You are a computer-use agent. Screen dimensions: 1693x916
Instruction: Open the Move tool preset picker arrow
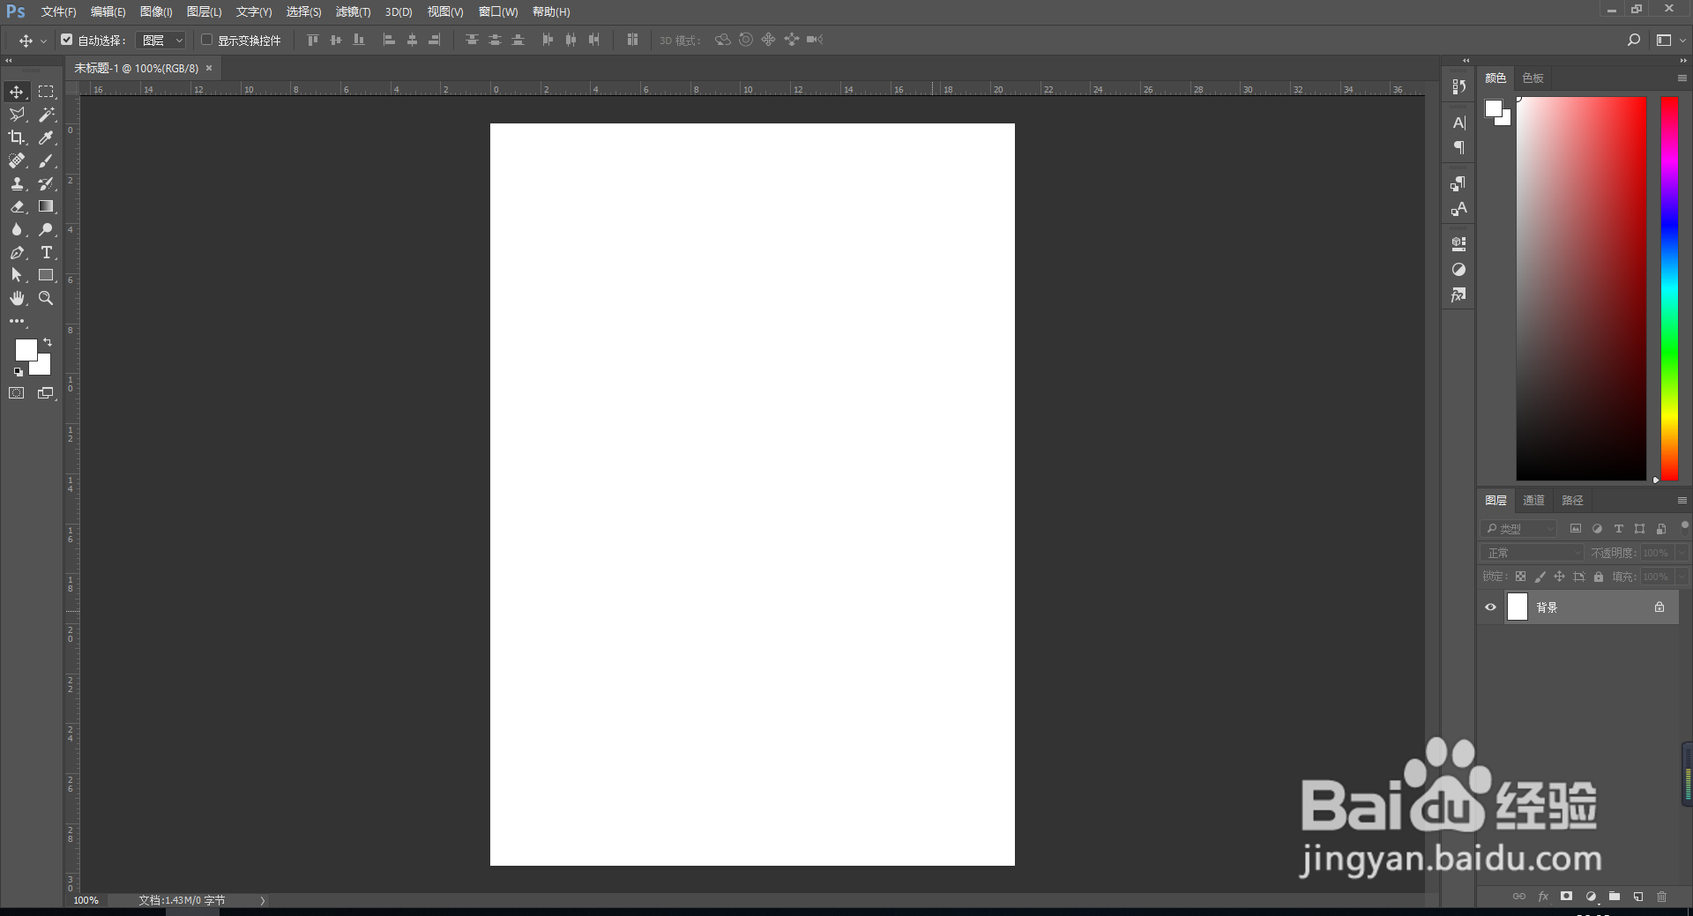(43, 41)
